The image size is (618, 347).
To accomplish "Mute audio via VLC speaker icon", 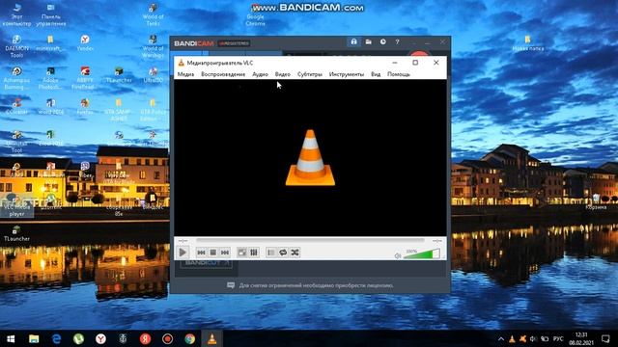I will [x=398, y=256].
